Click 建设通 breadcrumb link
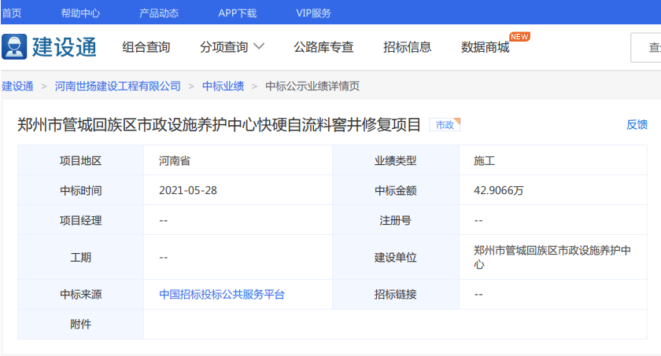 click(17, 86)
